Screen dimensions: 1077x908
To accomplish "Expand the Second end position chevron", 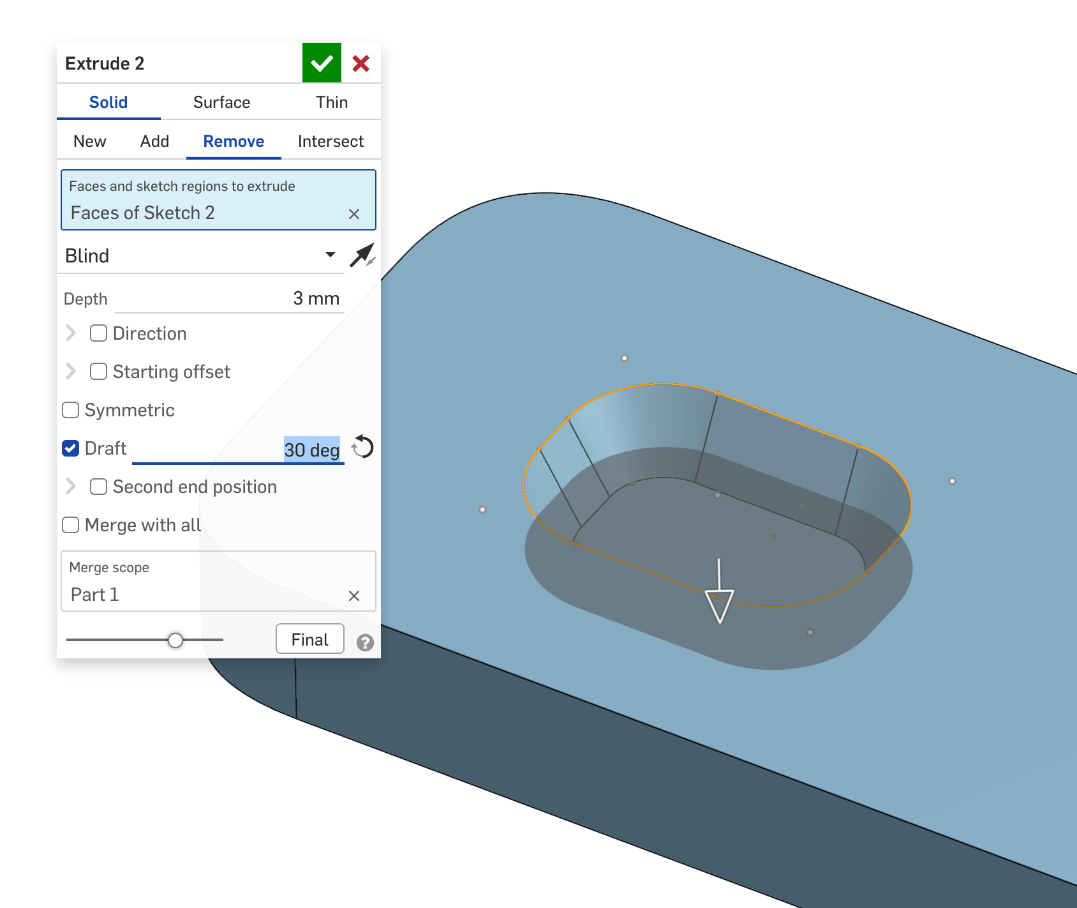I will point(71,487).
